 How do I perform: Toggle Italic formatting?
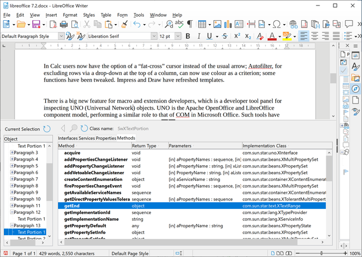(x=199, y=36)
